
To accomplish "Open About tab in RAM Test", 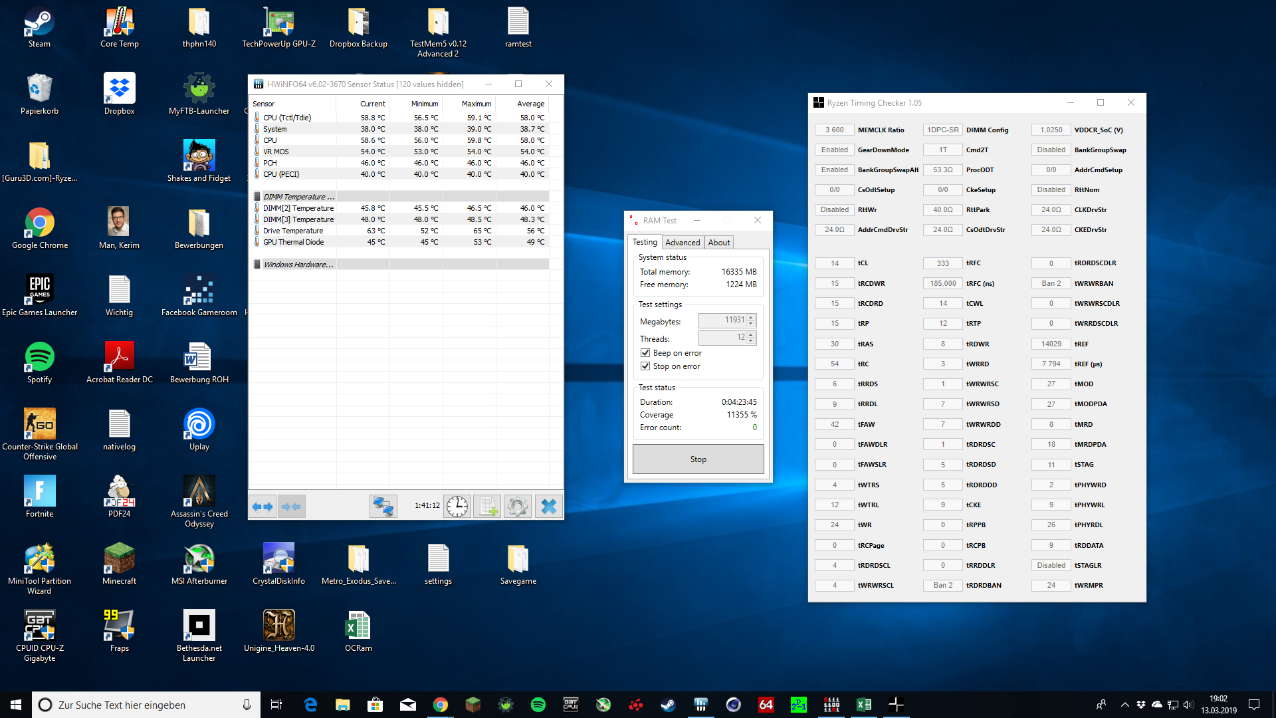I will pos(719,243).
